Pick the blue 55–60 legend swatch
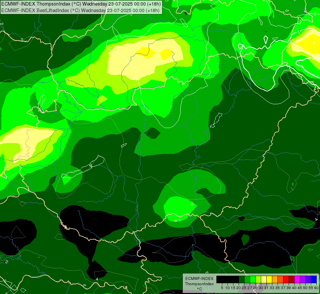Screen dimensions: 320x294 click(x=314, y=279)
